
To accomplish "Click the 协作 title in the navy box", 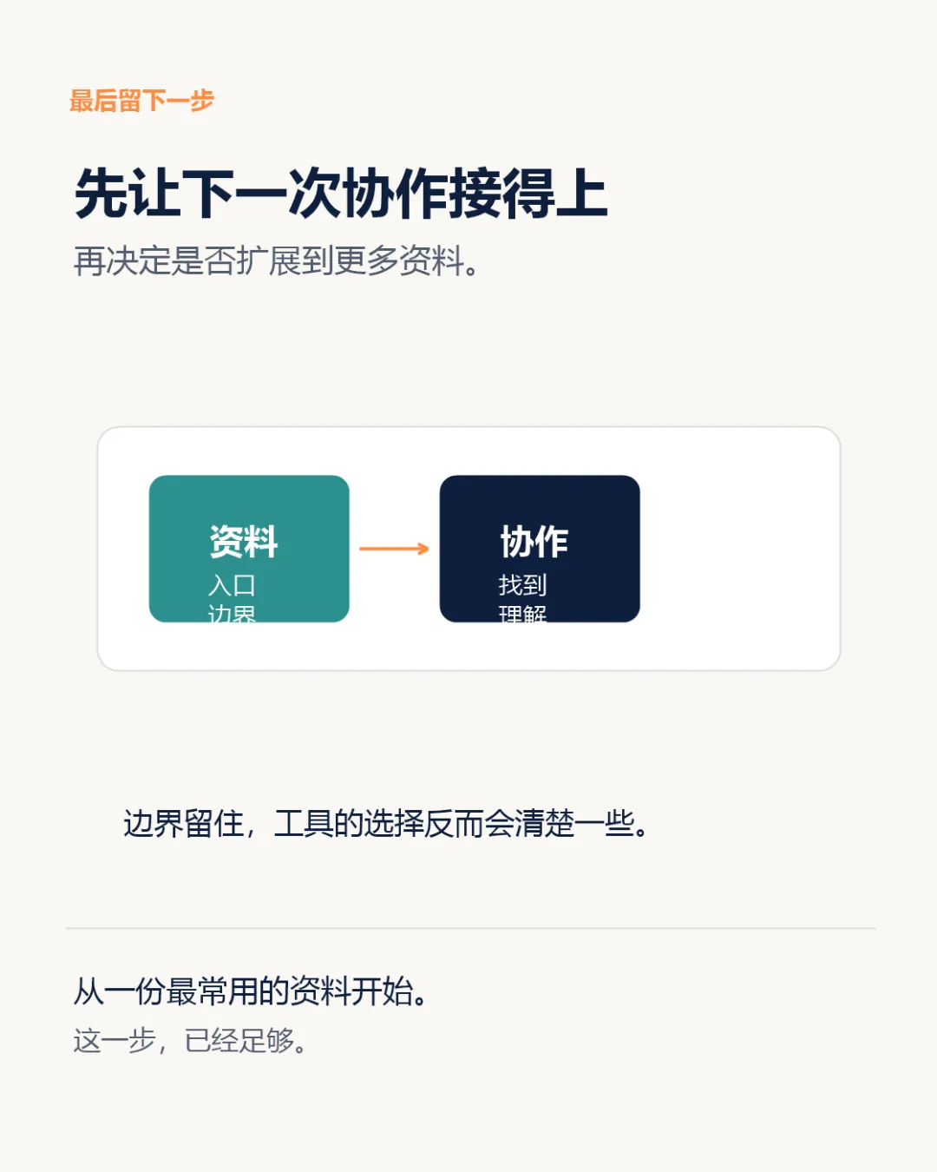I will click(x=534, y=542).
